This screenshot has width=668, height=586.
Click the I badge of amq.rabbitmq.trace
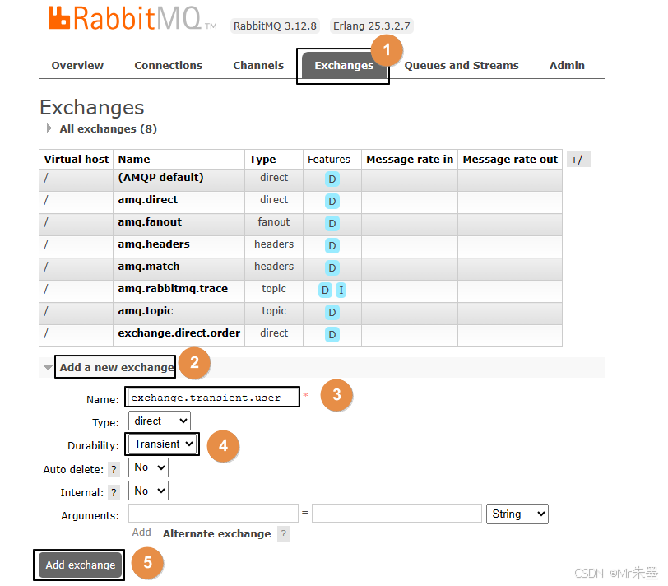(x=341, y=291)
